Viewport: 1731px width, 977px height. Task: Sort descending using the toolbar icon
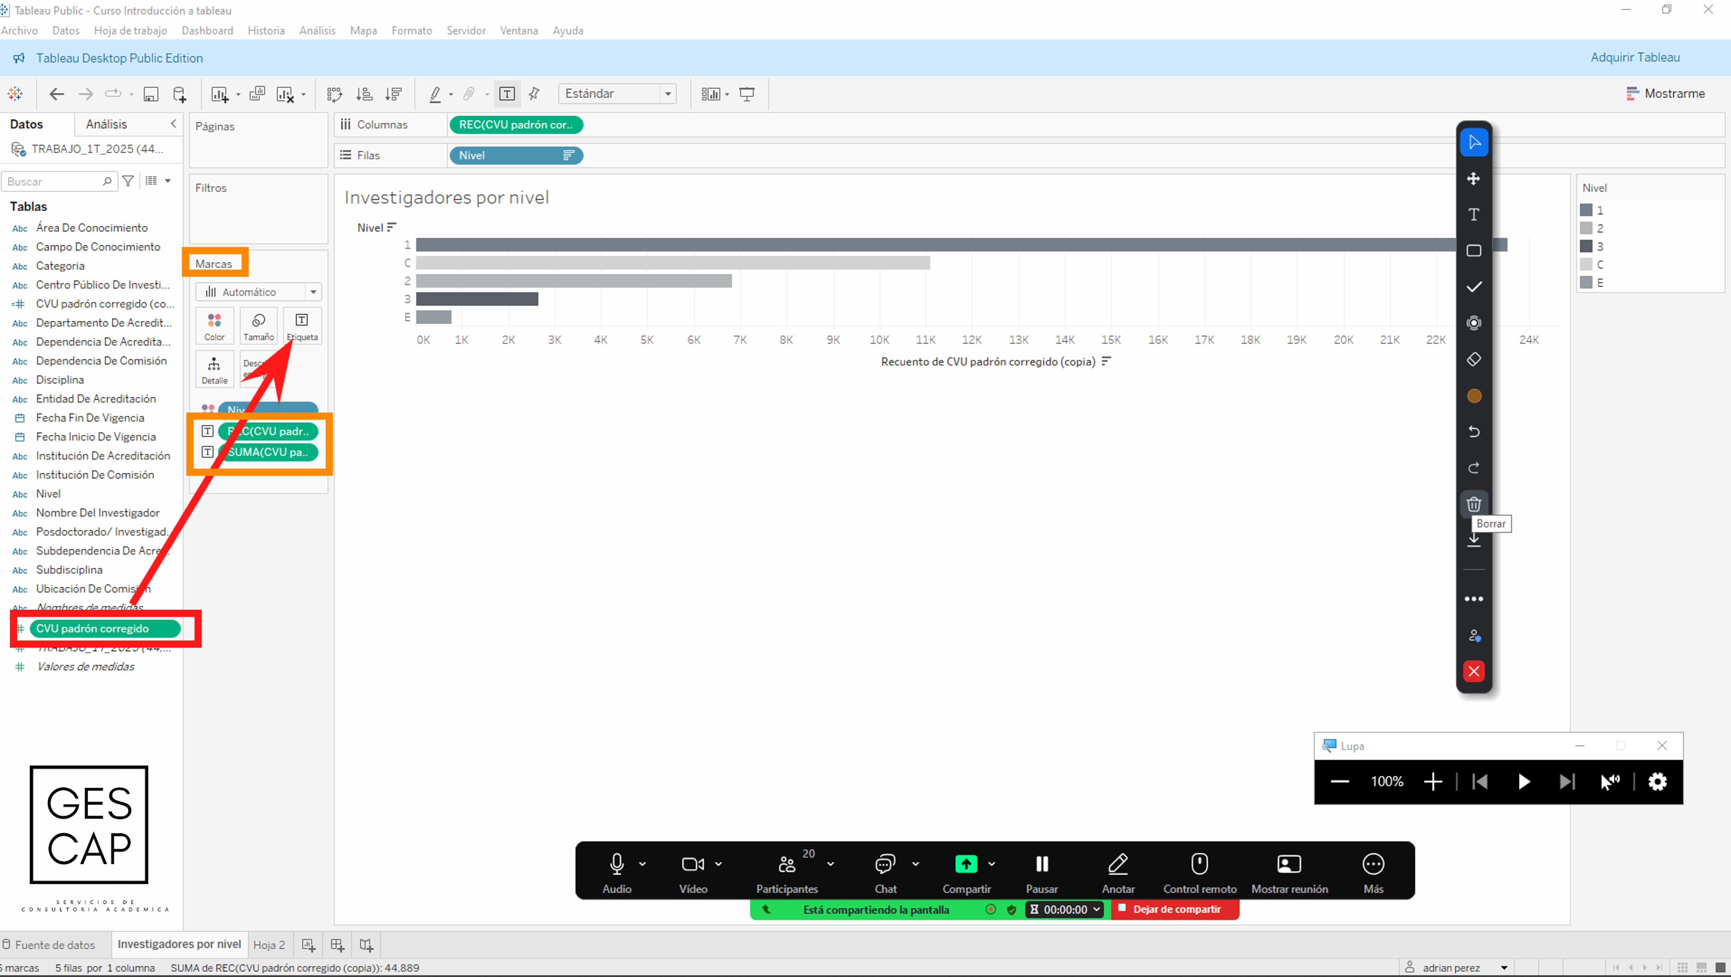tap(393, 94)
